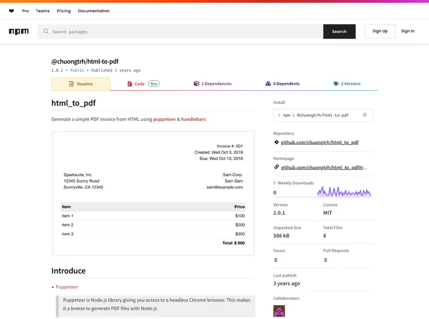This screenshot has width=429, height=319.
Task: Click the Dependents cubes icon
Action: tap(268, 83)
